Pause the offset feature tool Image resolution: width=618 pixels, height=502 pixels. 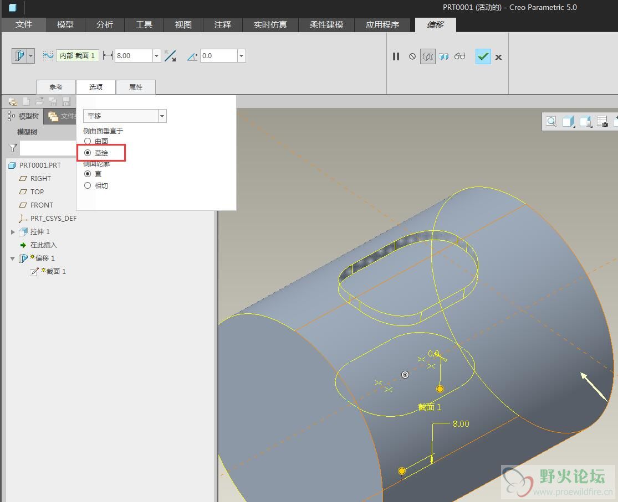click(396, 56)
